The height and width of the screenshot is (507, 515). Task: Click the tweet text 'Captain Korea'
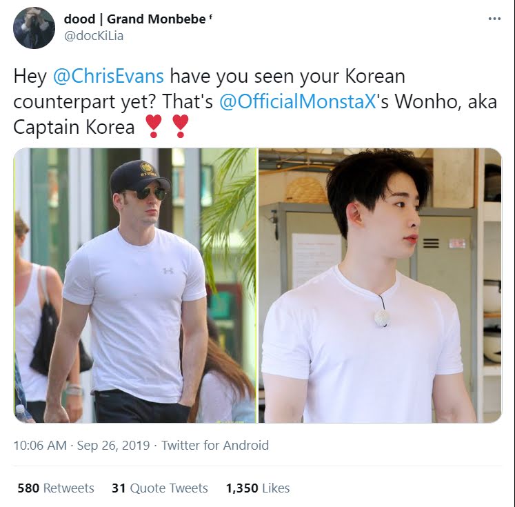74,127
